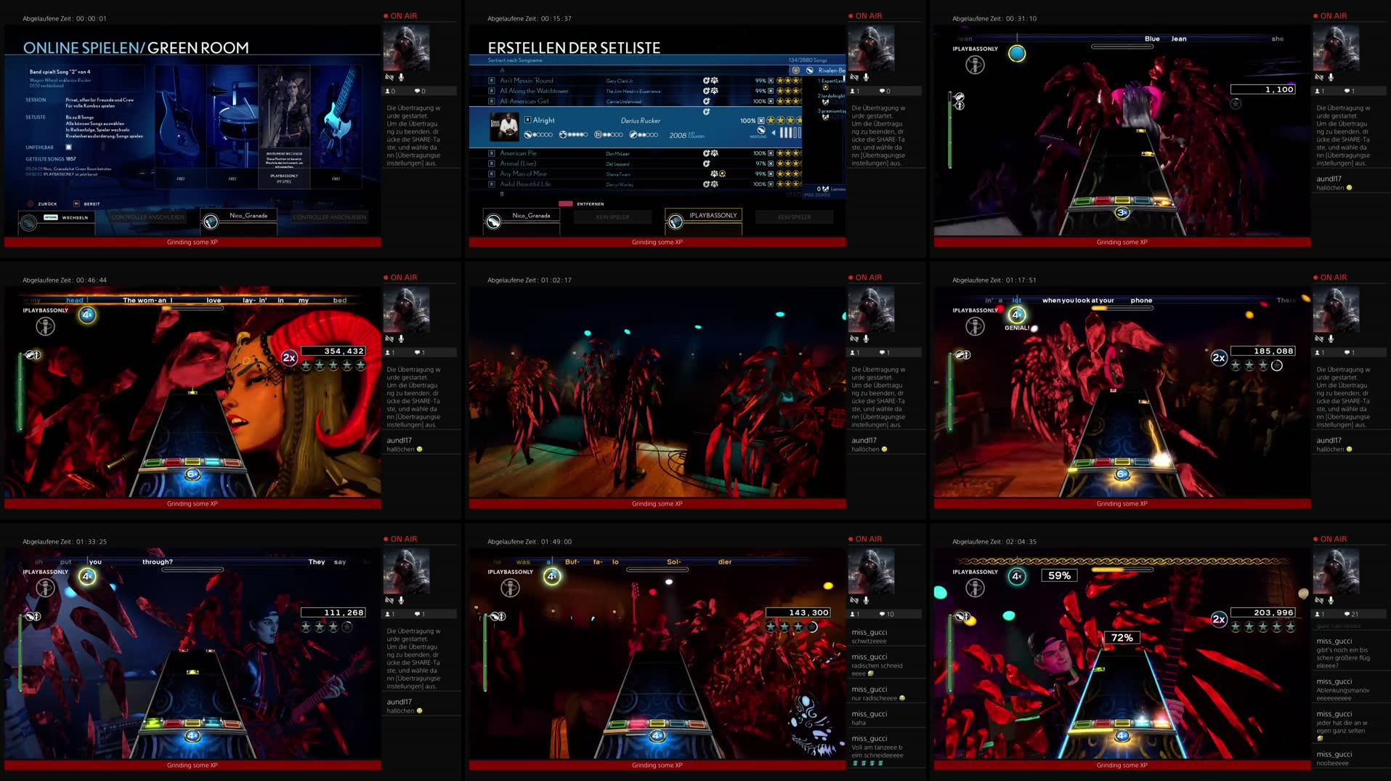Viewport: 1391px width, 781px height.
Task: Click the crowd meter icon in the 01:33:25 frame
Action: point(33,617)
